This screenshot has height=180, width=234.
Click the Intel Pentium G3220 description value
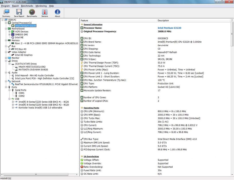(x=169, y=28)
